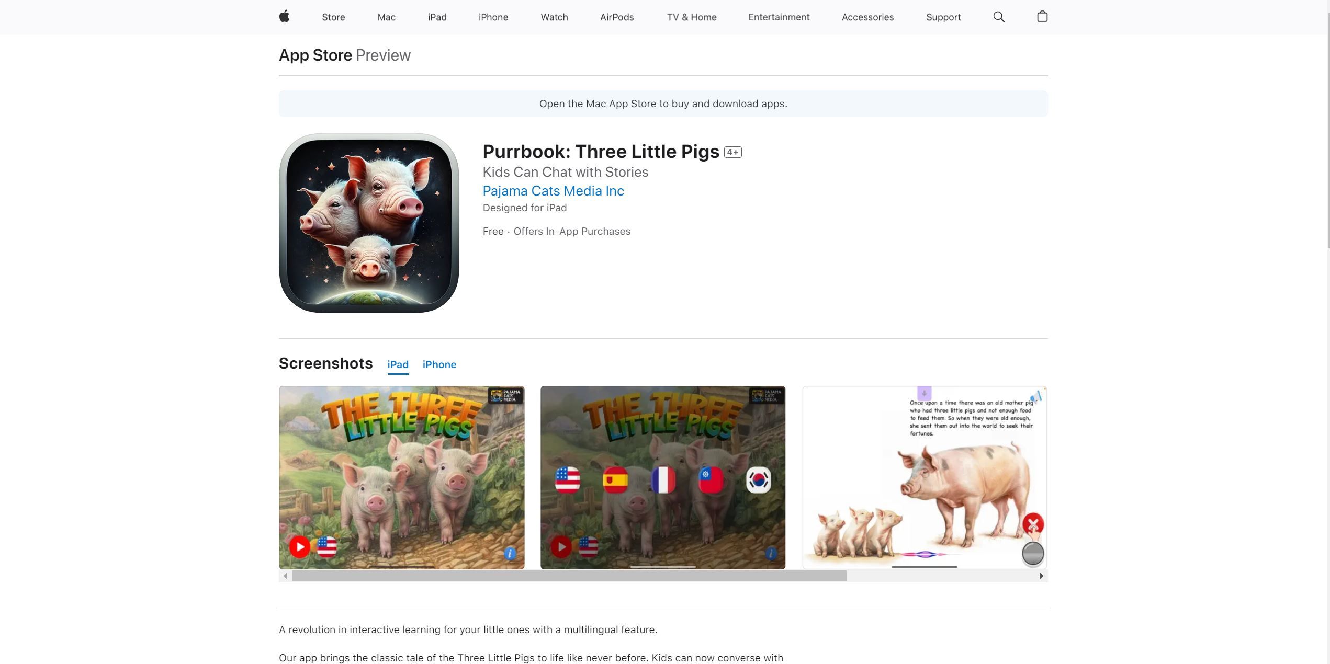Visit the Pajama Cats Media Inc page
This screenshot has height=664, width=1330.
[x=553, y=191]
